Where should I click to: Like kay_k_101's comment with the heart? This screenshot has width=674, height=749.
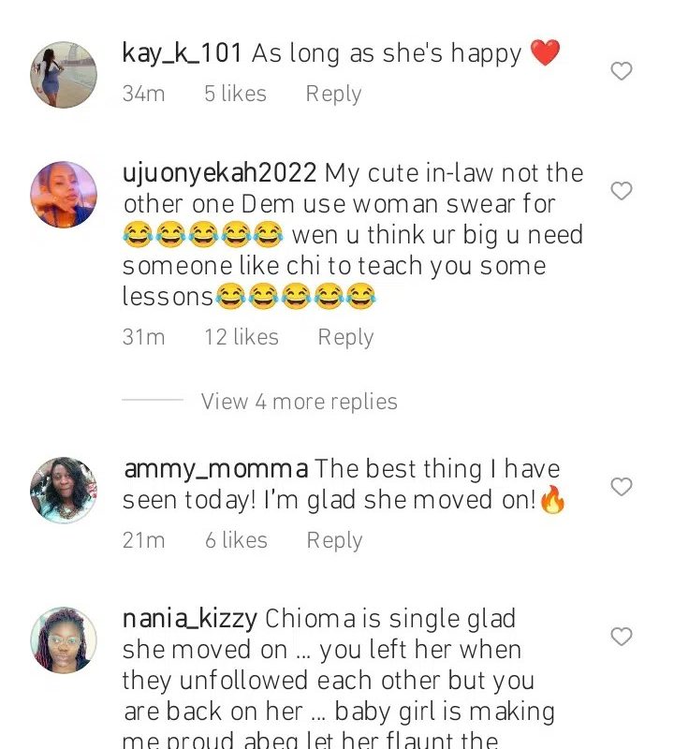point(621,71)
